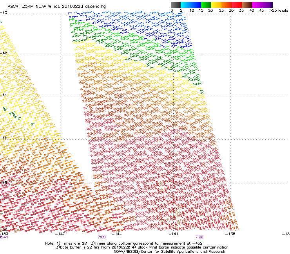
Task: Click the latitude label -42
Action: click(4, 53)
